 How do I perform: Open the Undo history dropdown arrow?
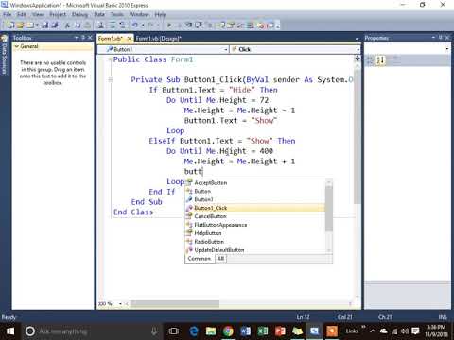pos(143,25)
